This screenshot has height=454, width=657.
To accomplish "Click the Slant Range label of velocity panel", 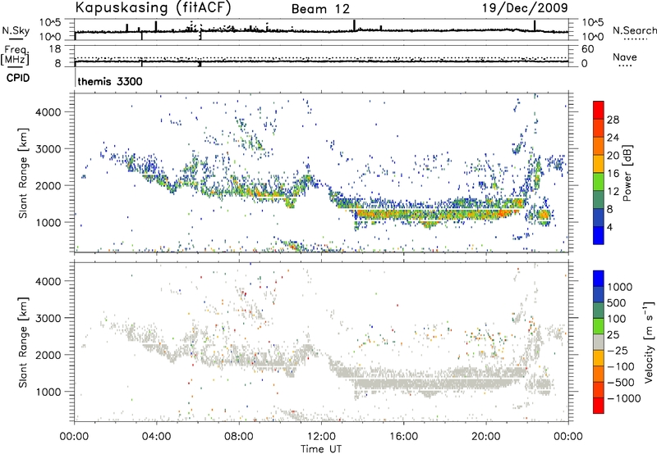I will 23,343.
